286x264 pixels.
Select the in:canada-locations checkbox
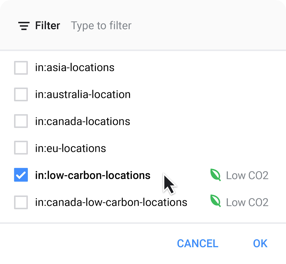click(x=21, y=121)
